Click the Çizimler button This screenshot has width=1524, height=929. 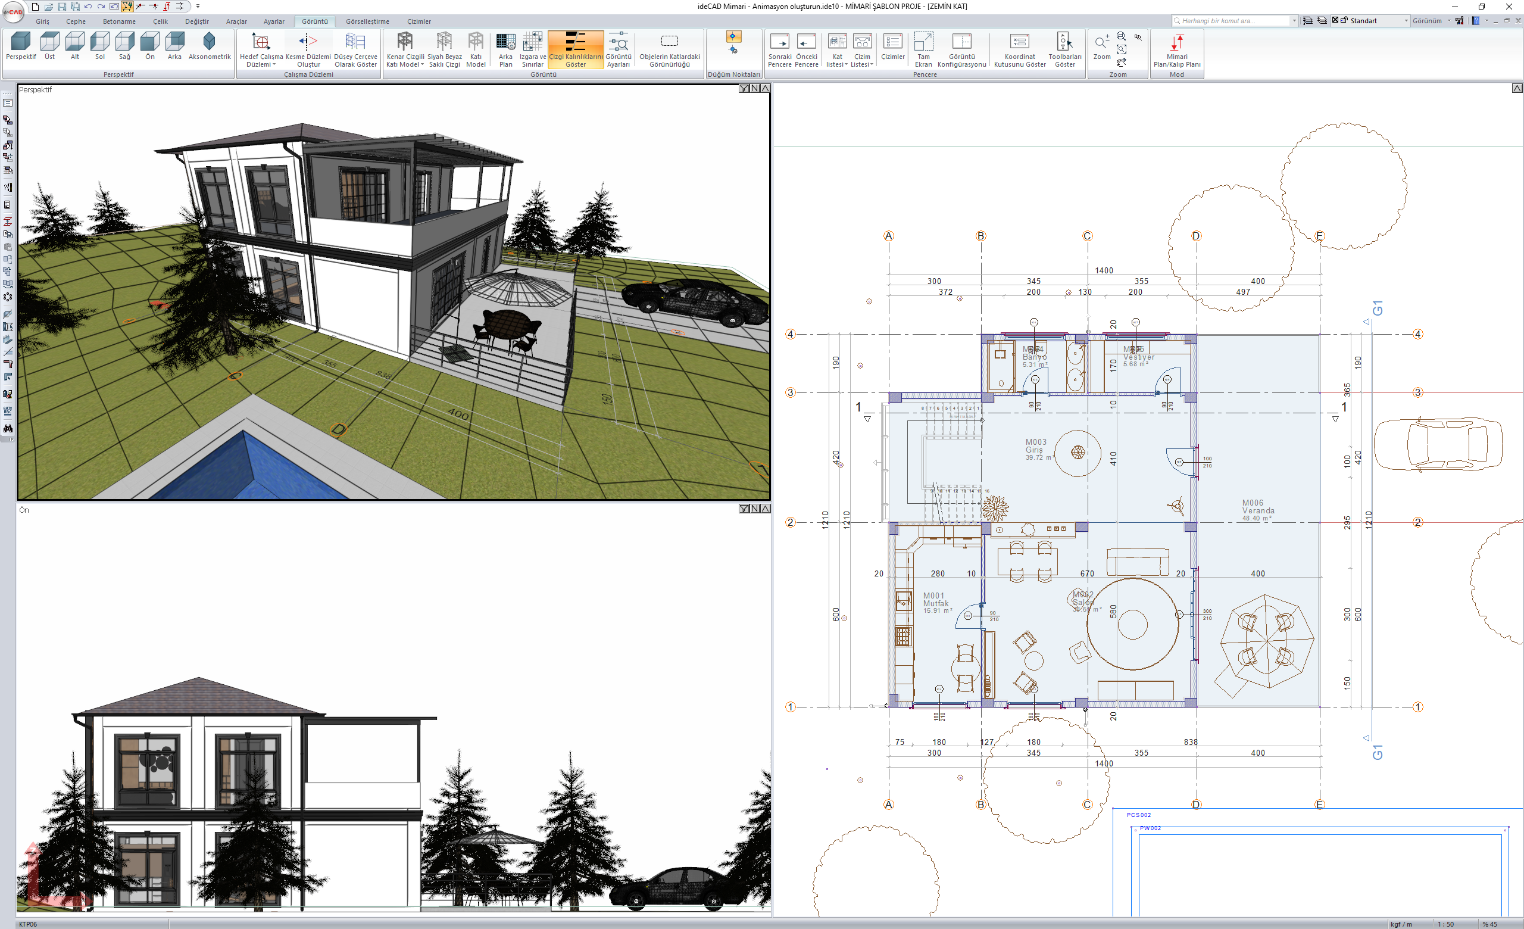892,42
